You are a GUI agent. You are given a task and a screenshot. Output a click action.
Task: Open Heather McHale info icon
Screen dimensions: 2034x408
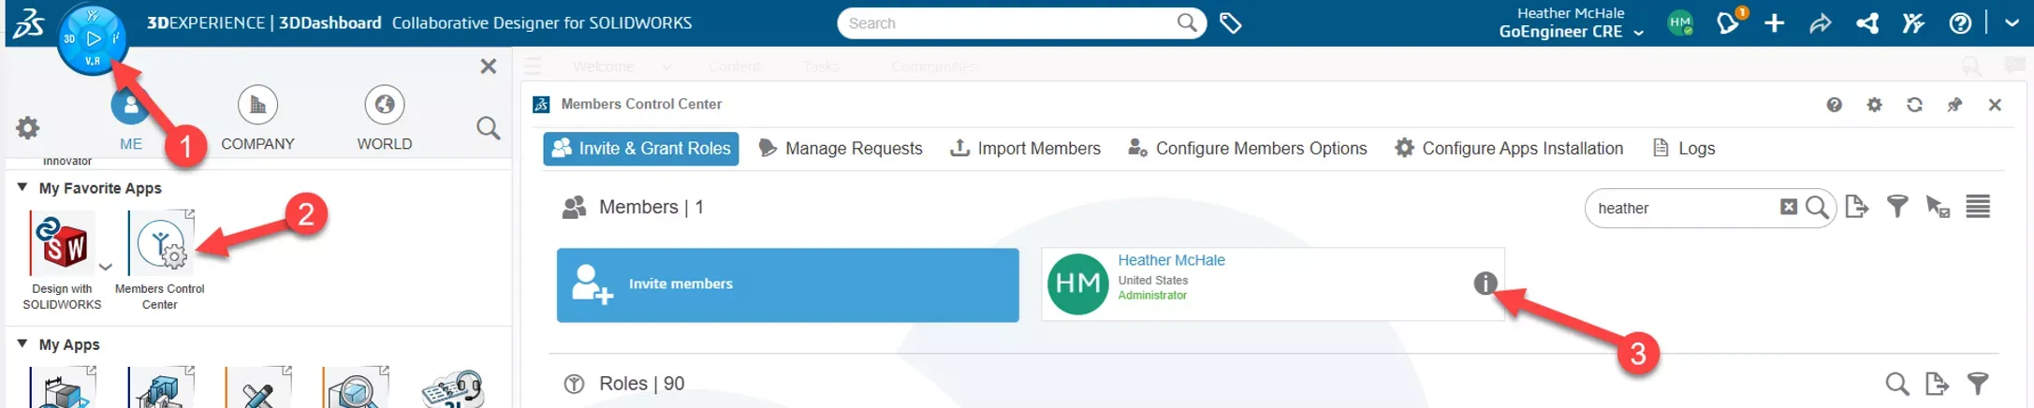point(1485,283)
